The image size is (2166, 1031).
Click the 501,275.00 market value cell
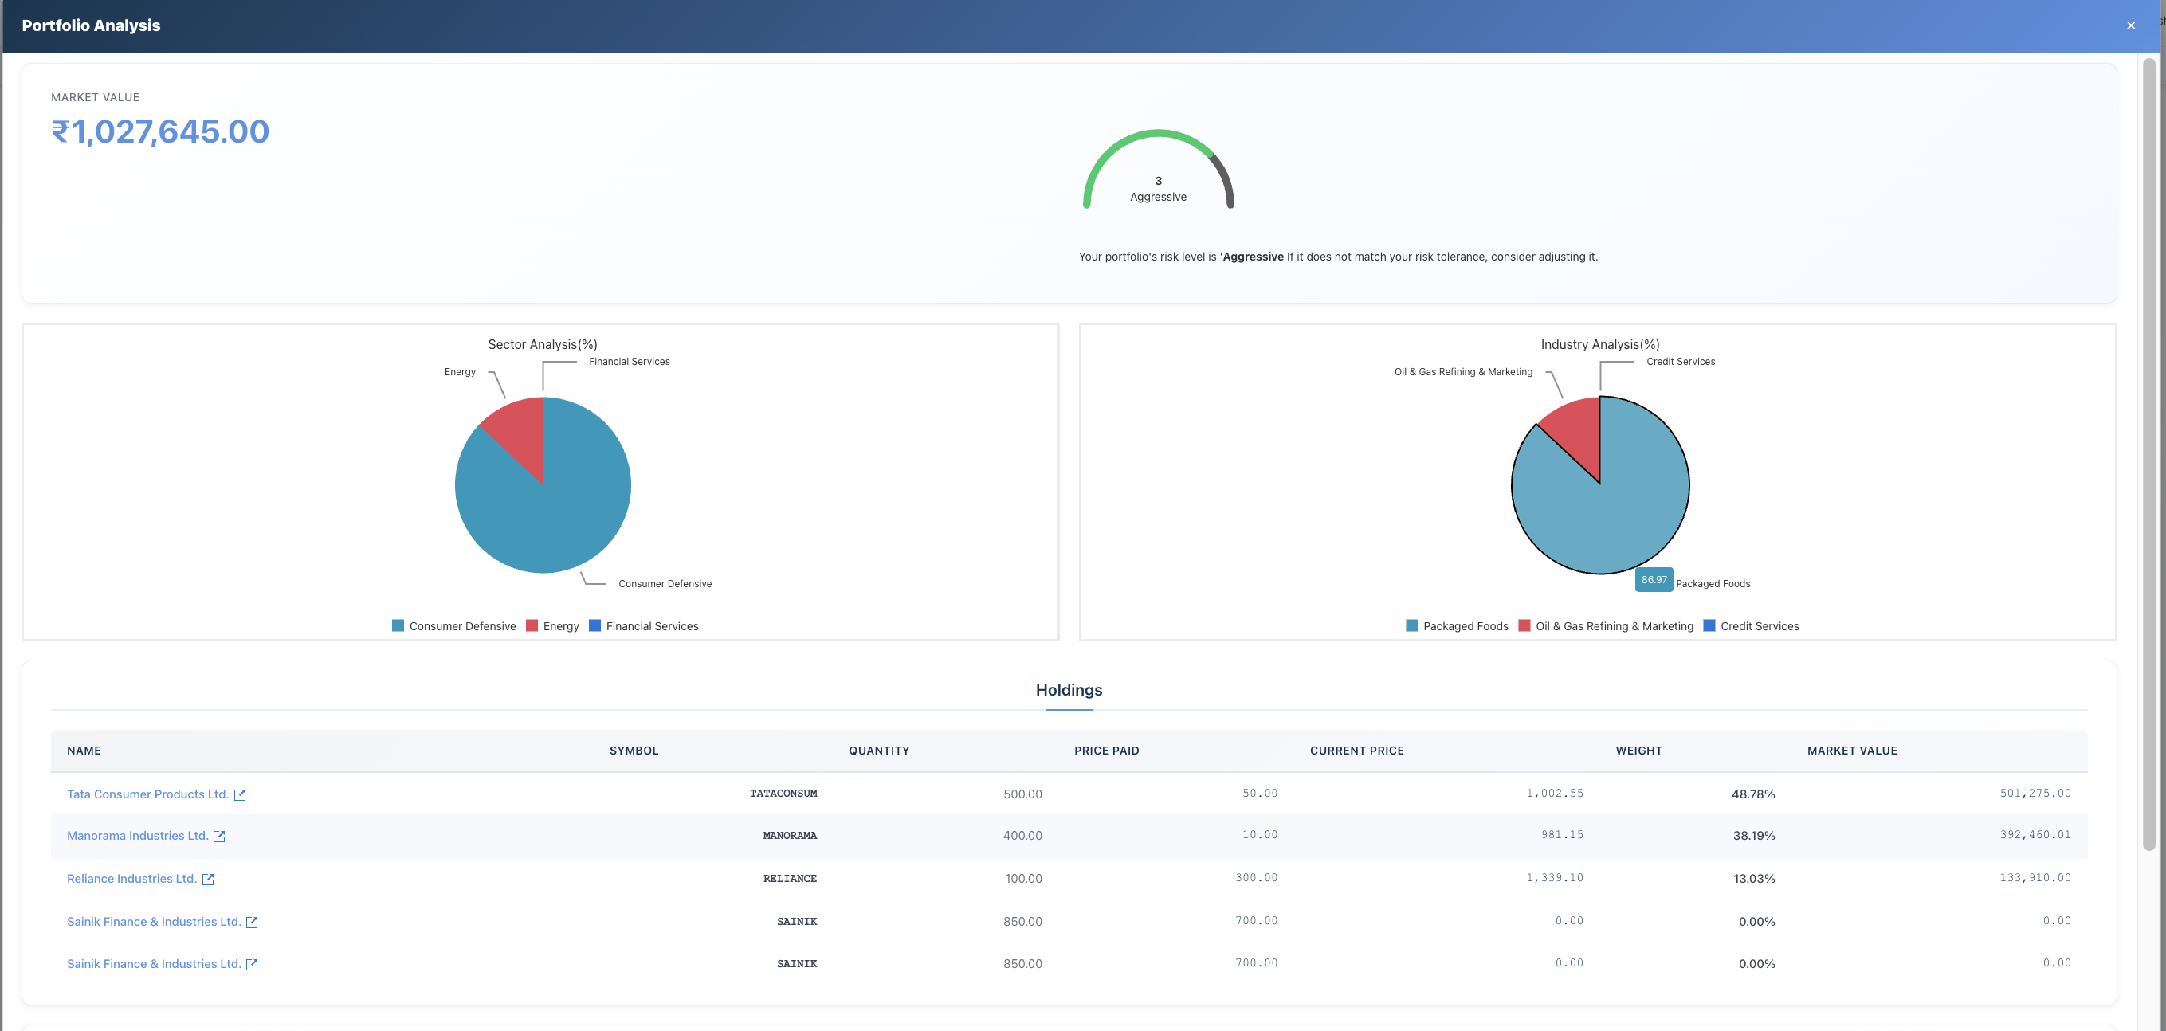(x=2035, y=793)
